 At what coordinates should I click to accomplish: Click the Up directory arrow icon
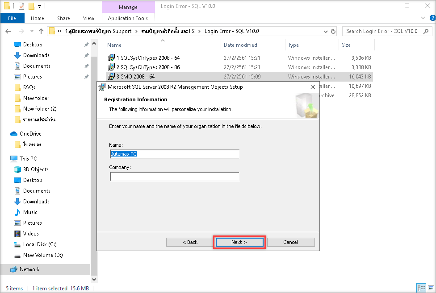(x=41, y=31)
